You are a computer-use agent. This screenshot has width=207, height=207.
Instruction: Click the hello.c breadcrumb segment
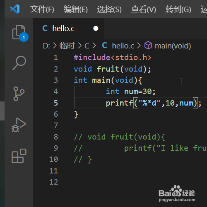click(123, 46)
